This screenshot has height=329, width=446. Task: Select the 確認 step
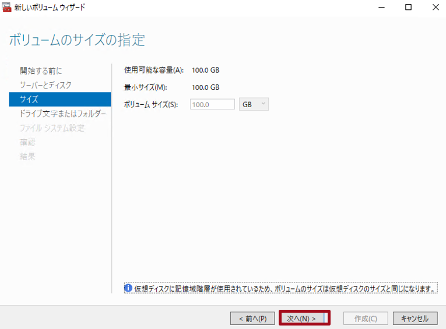(x=27, y=142)
